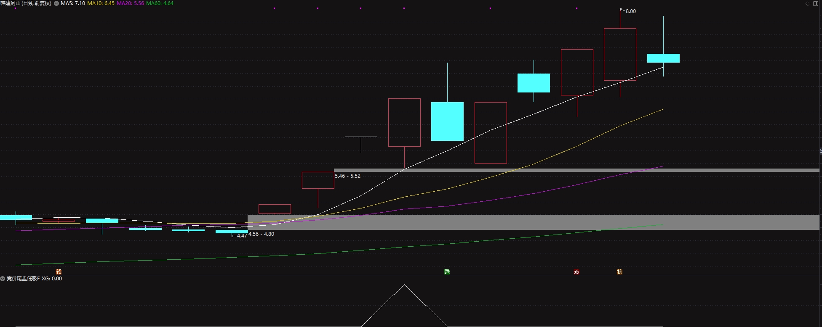
Task: Select the yellow MA10 label
Action: click(x=101, y=3)
